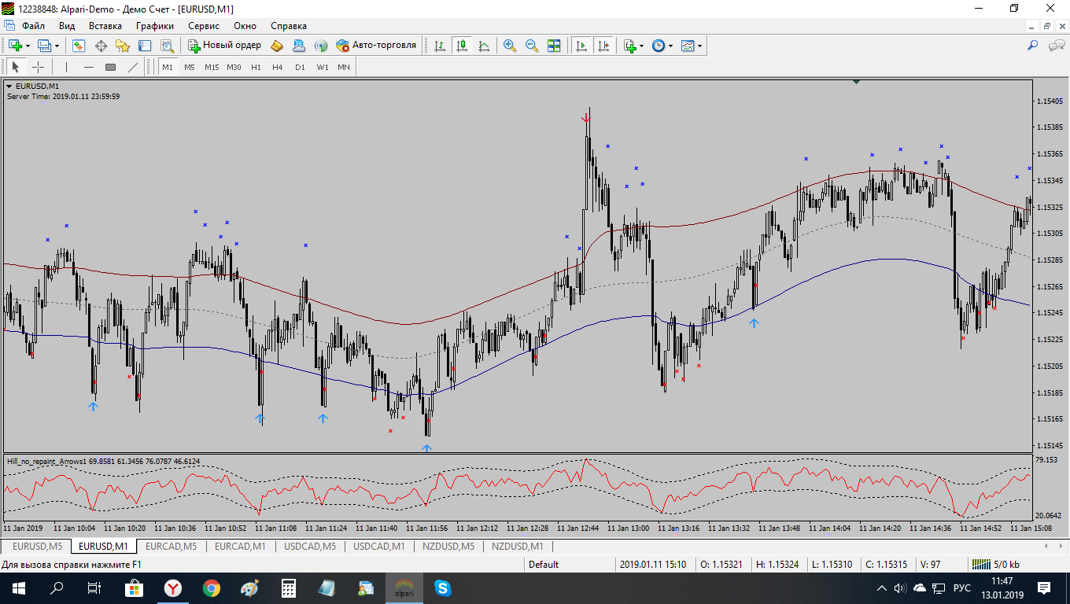Image resolution: width=1070 pixels, height=604 pixels.
Task: Show hidden system tray icons chevron
Action: (x=882, y=587)
